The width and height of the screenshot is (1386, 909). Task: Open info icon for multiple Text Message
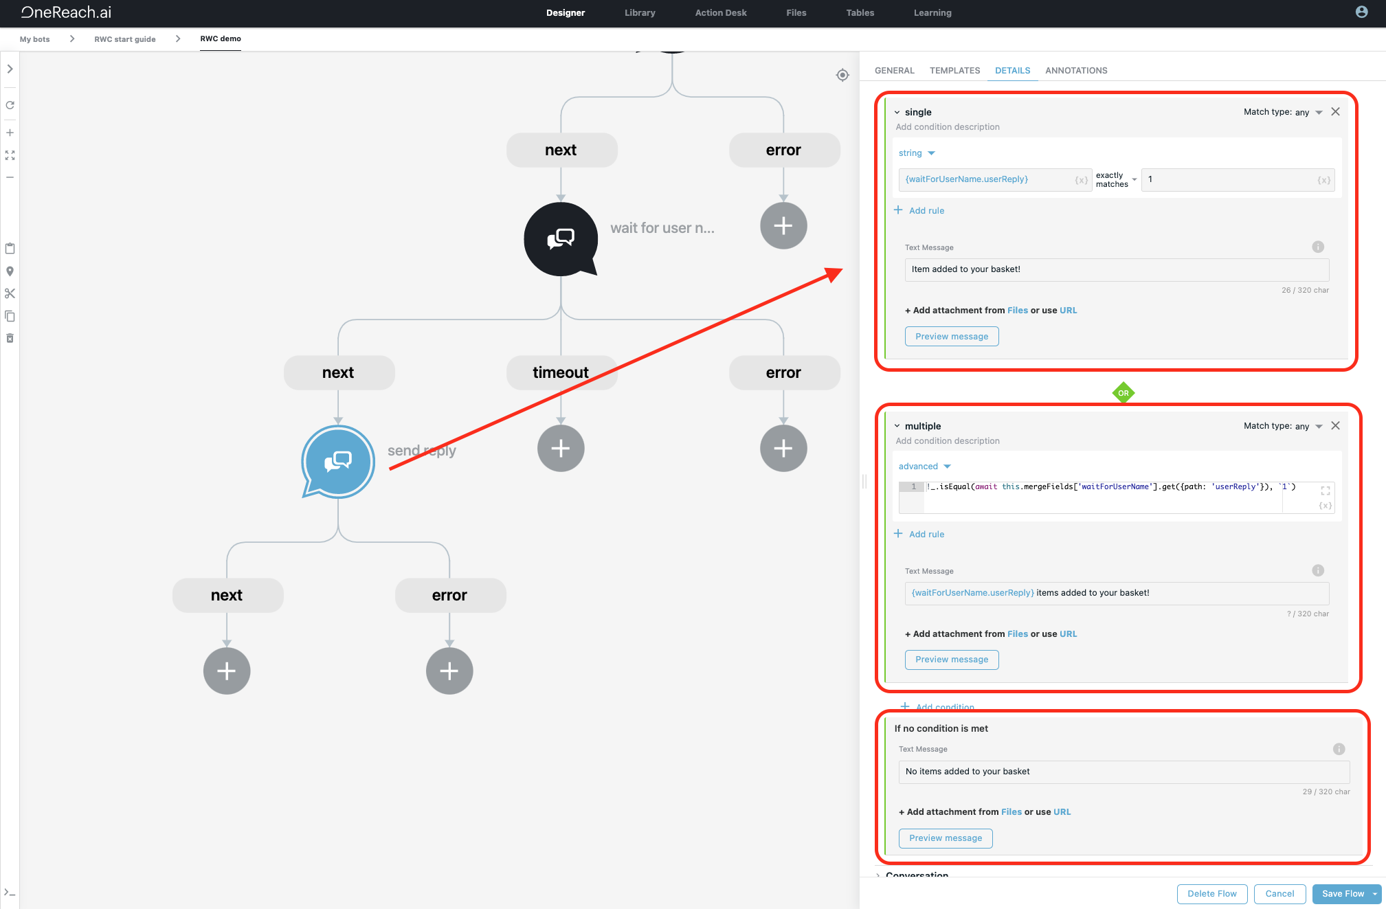click(1318, 570)
